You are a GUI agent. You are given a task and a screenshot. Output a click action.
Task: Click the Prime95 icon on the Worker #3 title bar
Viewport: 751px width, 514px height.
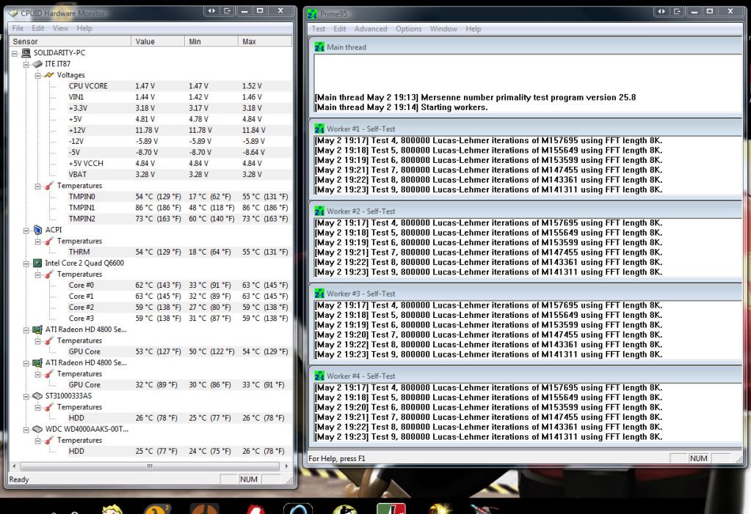pos(319,293)
